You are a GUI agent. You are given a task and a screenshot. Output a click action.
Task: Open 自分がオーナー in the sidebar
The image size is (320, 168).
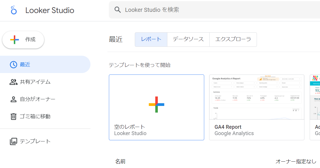tap(45, 99)
